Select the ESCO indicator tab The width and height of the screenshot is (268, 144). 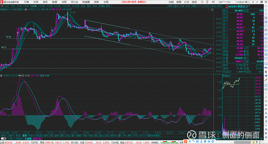click(x=143, y=135)
